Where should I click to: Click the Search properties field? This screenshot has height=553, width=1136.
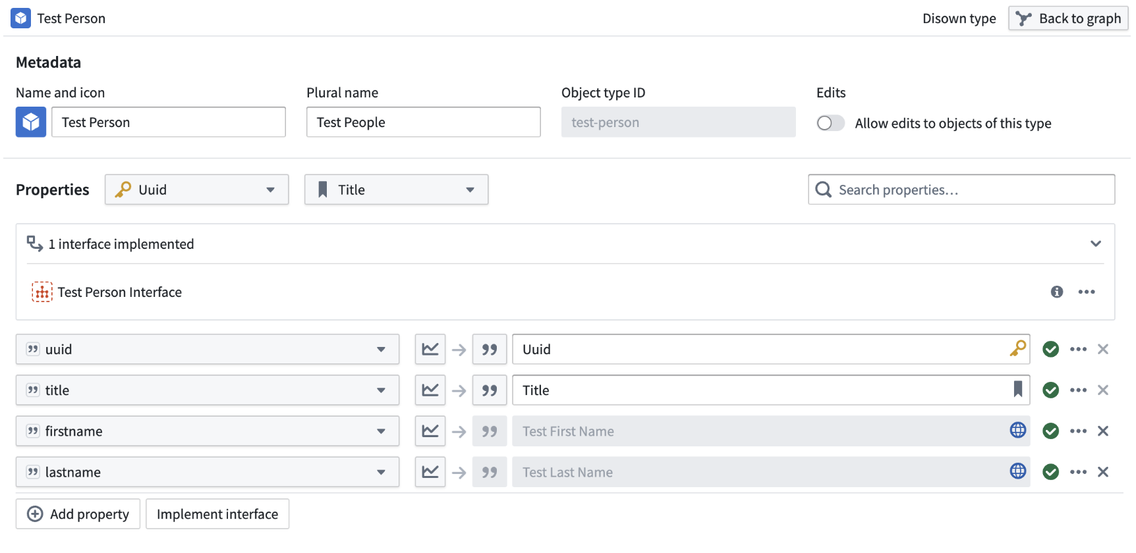point(961,190)
